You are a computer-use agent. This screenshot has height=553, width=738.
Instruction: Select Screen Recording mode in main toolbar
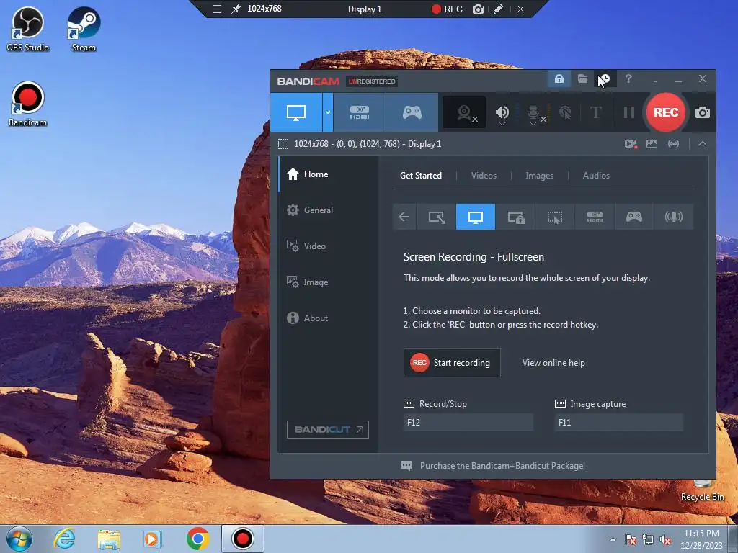click(x=296, y=112)
